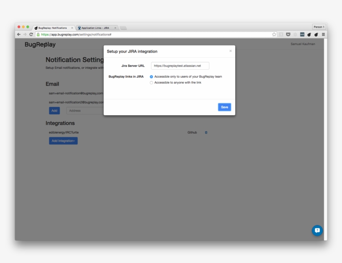Click the grayed Y extension icon
This screenshot has height=263, width=342.
(x=281, y=35)
